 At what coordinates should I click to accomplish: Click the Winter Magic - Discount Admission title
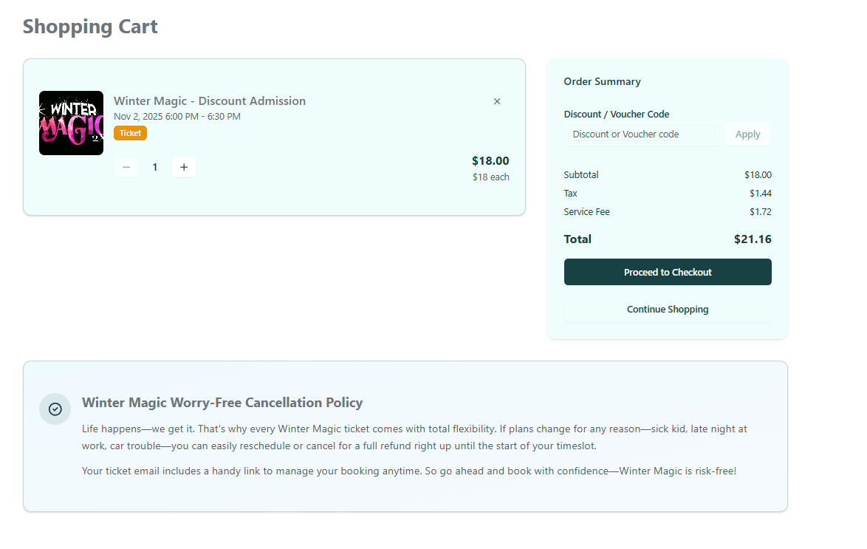pos(210,101)
